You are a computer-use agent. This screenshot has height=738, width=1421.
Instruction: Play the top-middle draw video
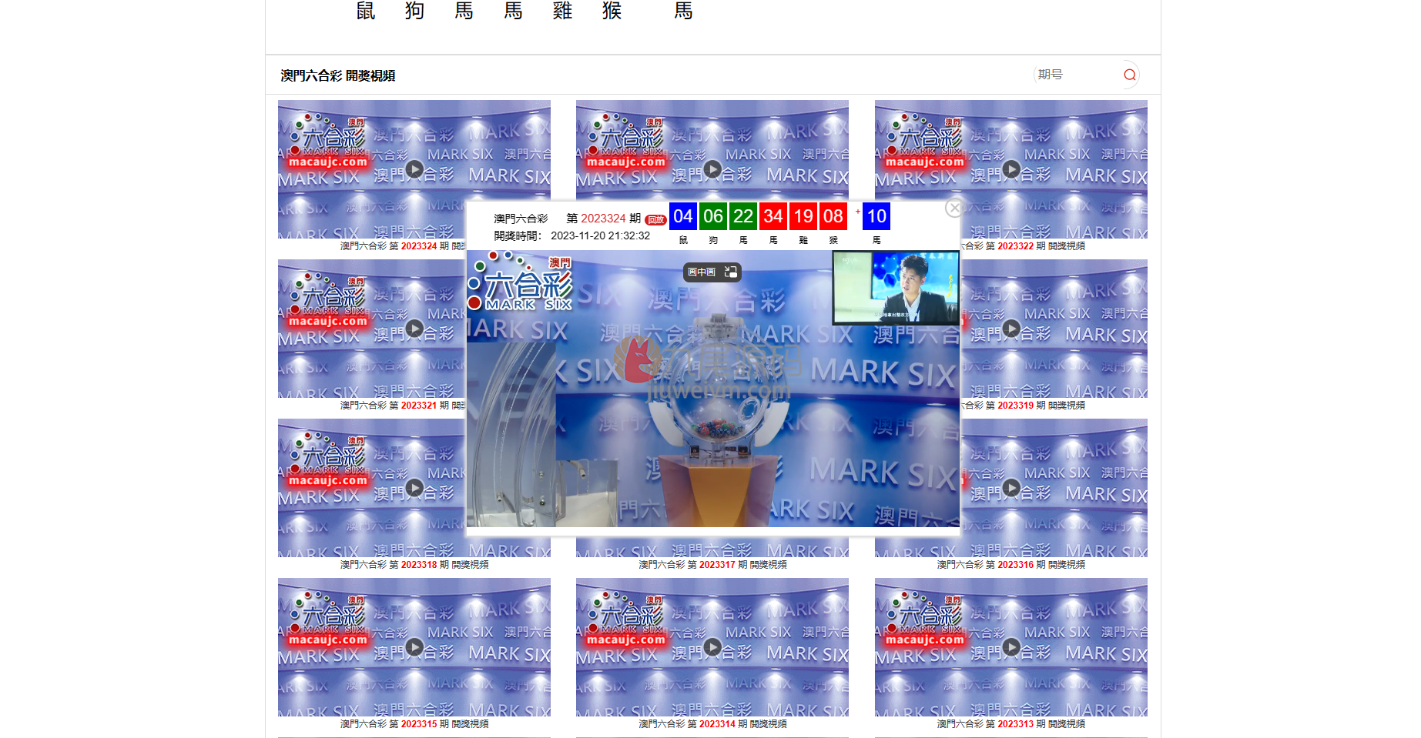point(712,169)
